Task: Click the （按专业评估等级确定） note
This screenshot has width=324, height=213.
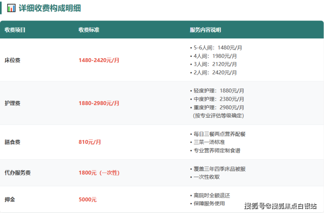Action: tap(218, 116)
